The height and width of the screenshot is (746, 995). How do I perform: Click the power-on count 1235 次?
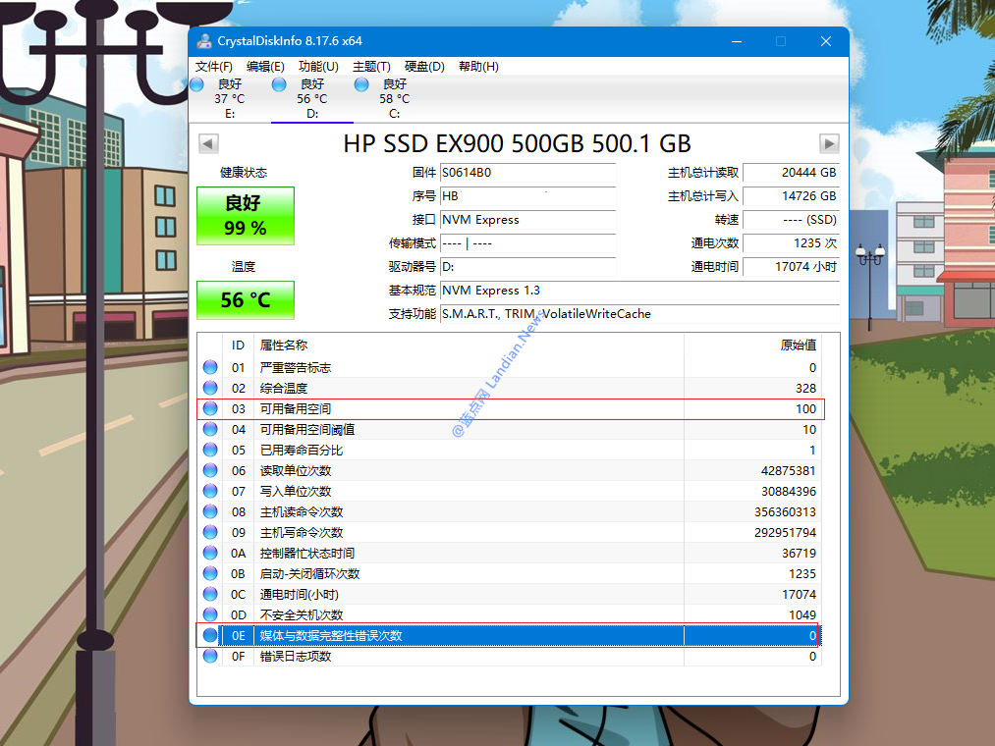pos(792,243)
